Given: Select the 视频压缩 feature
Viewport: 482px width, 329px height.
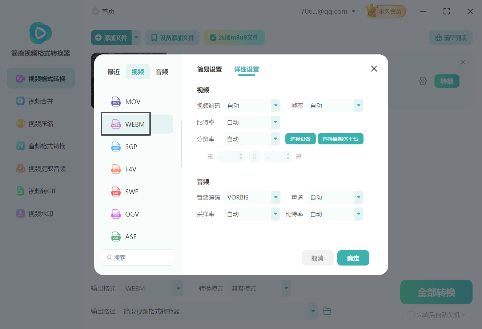Looking at the screenshot, I should [x=40, y=123].
